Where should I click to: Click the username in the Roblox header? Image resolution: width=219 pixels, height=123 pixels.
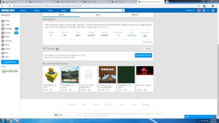click(x=191, y=11)
